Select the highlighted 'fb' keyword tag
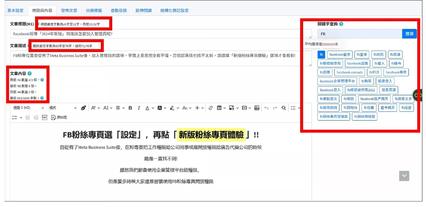This screenshot has width=426, height=207. (x=321, y=55)
